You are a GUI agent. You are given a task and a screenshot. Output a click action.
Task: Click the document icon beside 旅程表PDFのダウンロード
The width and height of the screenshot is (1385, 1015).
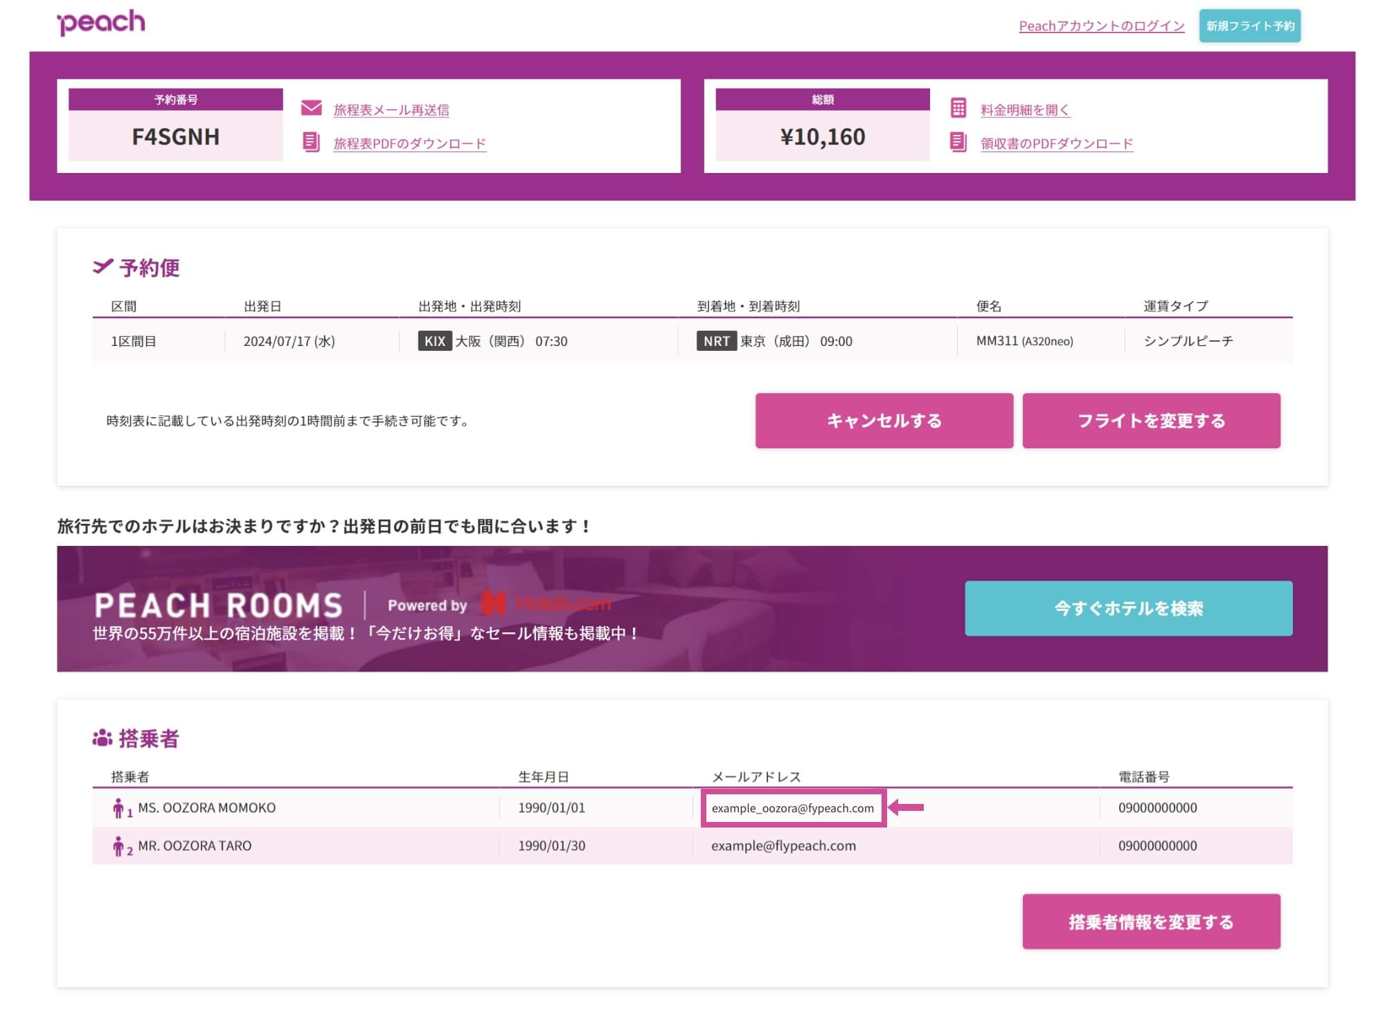312,143
